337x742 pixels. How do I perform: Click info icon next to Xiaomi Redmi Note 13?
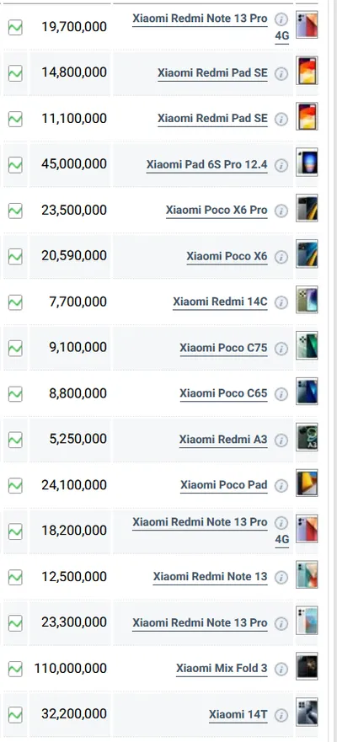point(281,577)
